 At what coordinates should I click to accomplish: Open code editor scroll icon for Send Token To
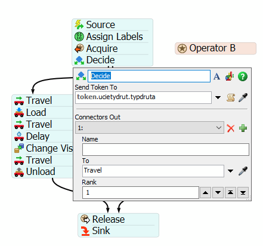[231, 97]
